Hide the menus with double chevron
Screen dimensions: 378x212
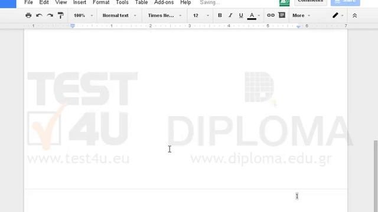click(354, 16)
